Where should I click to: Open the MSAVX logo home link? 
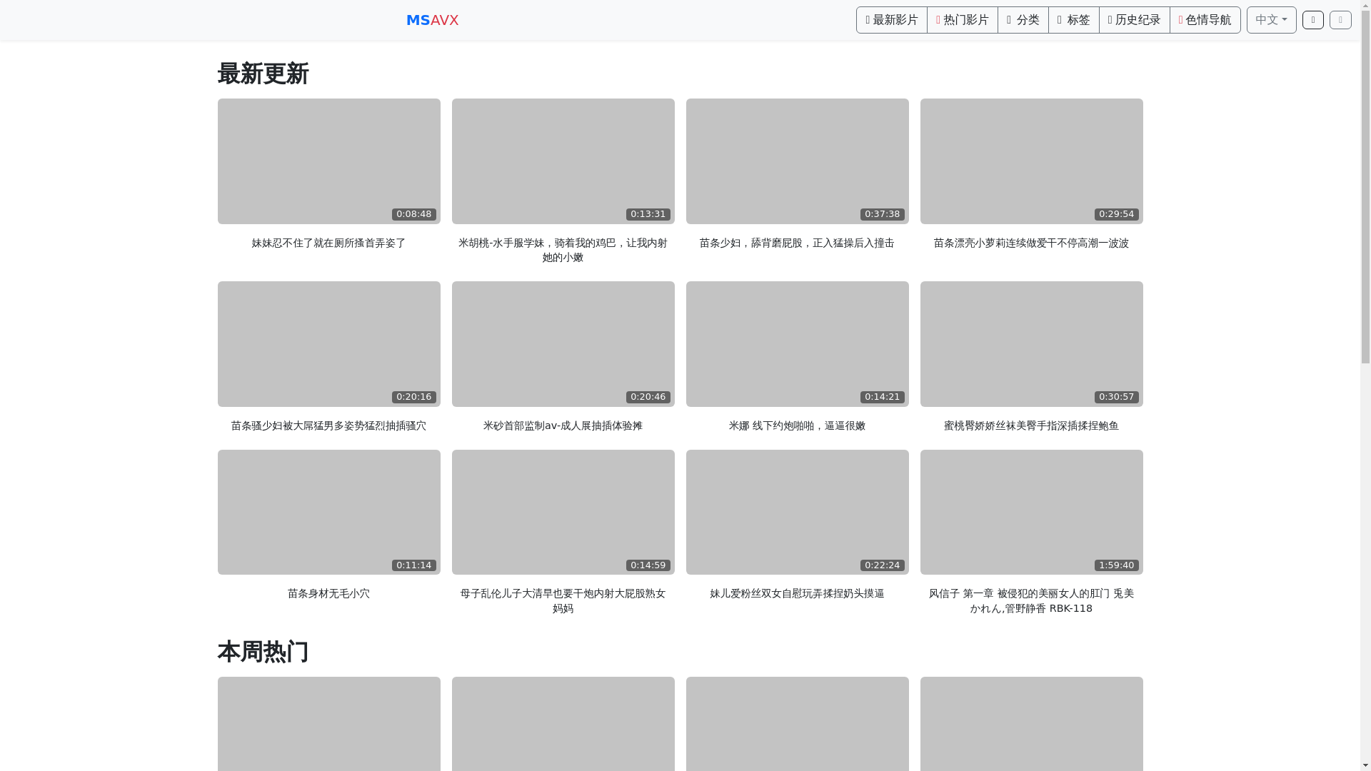432,20
